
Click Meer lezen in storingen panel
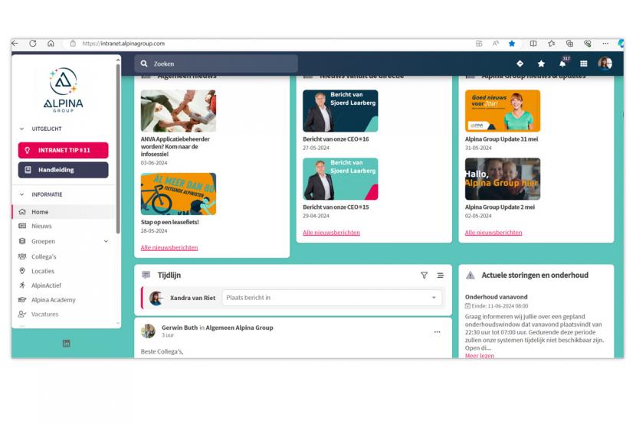click(480, 356)
